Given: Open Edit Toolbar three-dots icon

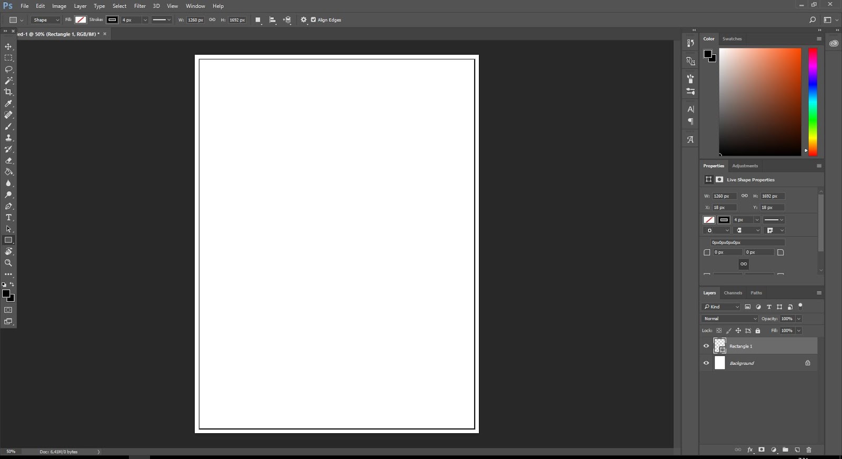Looking at the screenshot, I should click(8, 274).
